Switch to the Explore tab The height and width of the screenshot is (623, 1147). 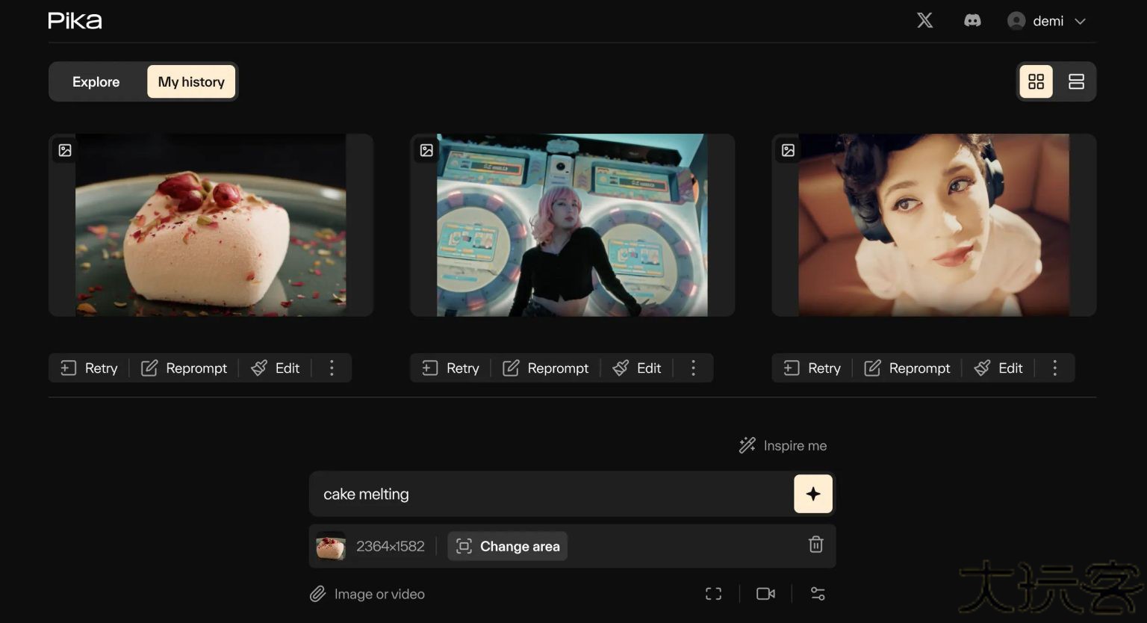click(x=96, y=81)
